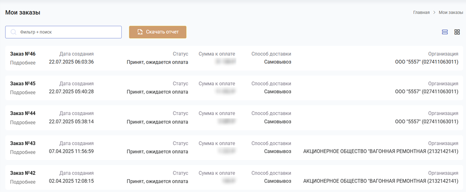This screenshot has height=192, width=466.
Task: Expand 'Подробнее' under order №42
Action: click(x=22, y=182)
